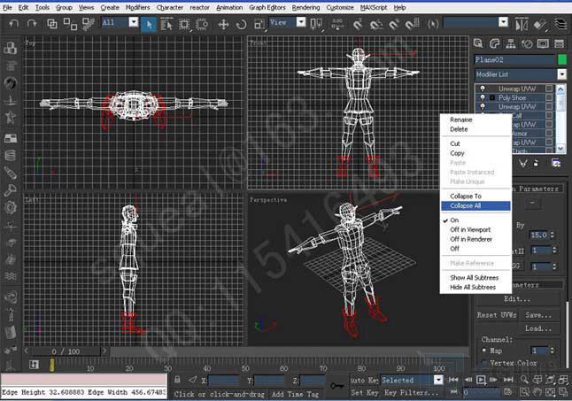Toggle checkbox beside Poly Shoe entry
This screenshot has width=572, height=401.
pyautogui.click(x=549, y=97)
